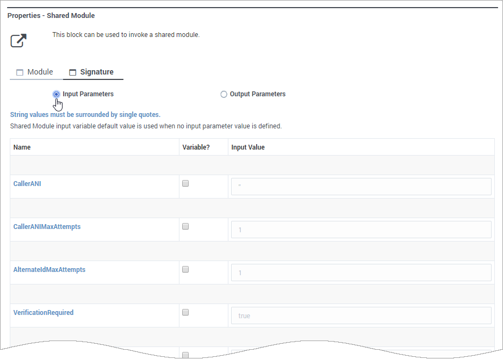Click the Module tab window icon
This screenshot has height=359, width=503.
point(20,72)
